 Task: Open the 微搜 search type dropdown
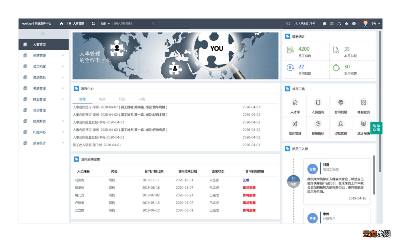pos(105,23)
